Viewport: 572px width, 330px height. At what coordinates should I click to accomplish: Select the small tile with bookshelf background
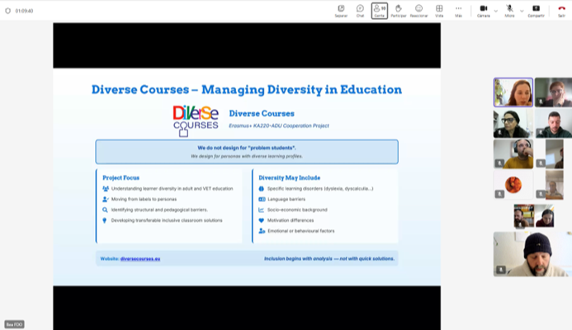pos(524,216)
